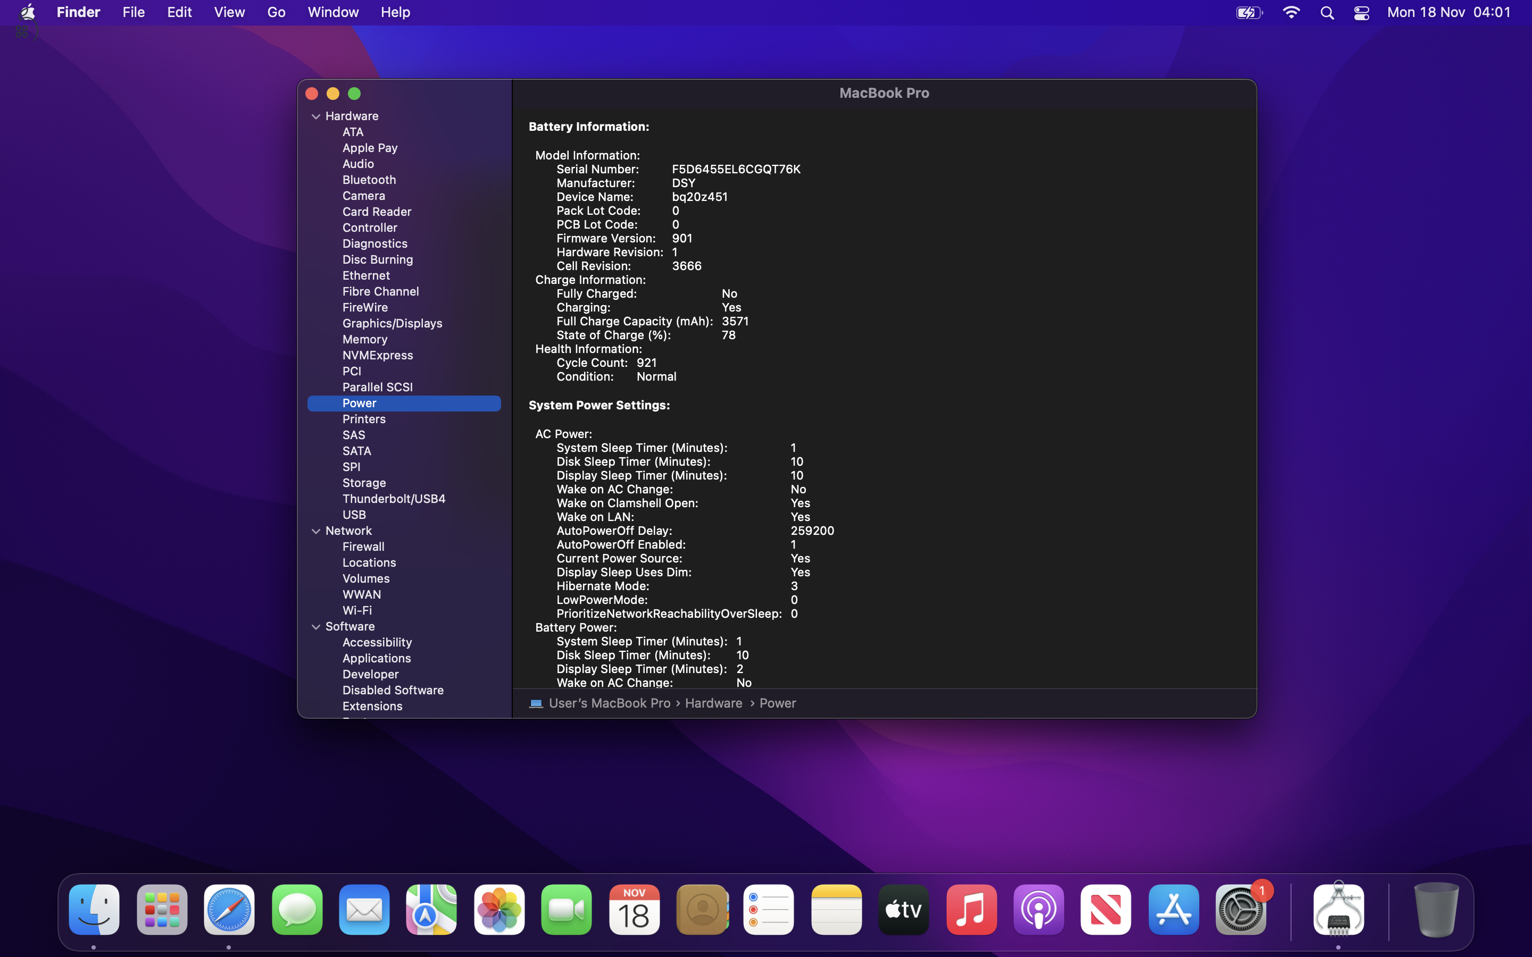This screenshot has width=1532, height=957.
Task: Open Control Center icon
Action: pos(1362,13)
